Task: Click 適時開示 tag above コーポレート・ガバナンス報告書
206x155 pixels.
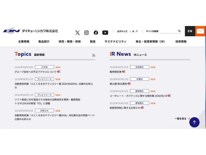Action: tap(139, 91)
